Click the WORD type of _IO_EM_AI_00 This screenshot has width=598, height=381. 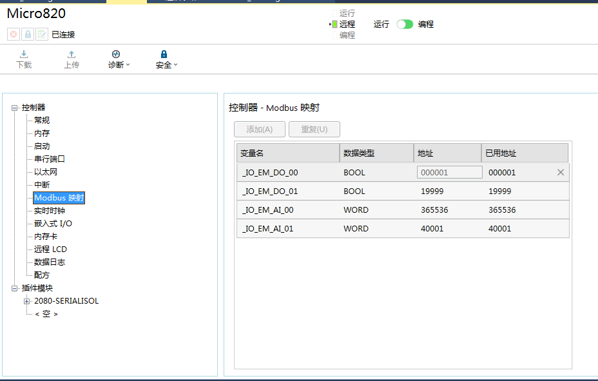[356, 210]
